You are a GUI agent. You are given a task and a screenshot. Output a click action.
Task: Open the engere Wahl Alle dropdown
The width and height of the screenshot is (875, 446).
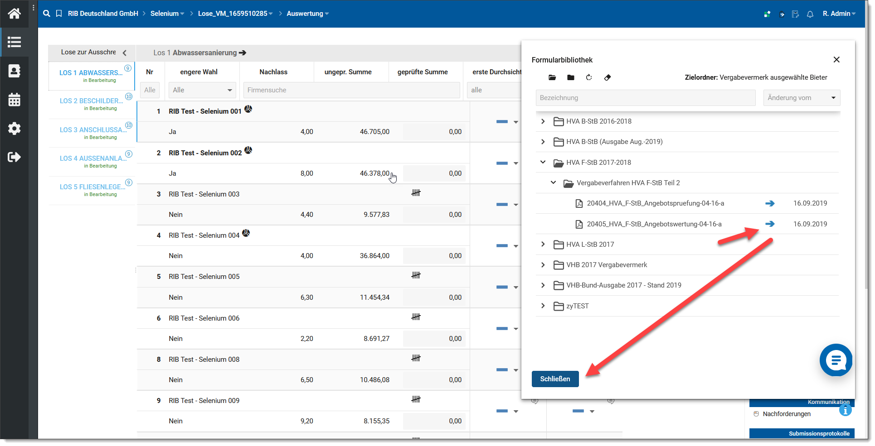pos(202,90)
